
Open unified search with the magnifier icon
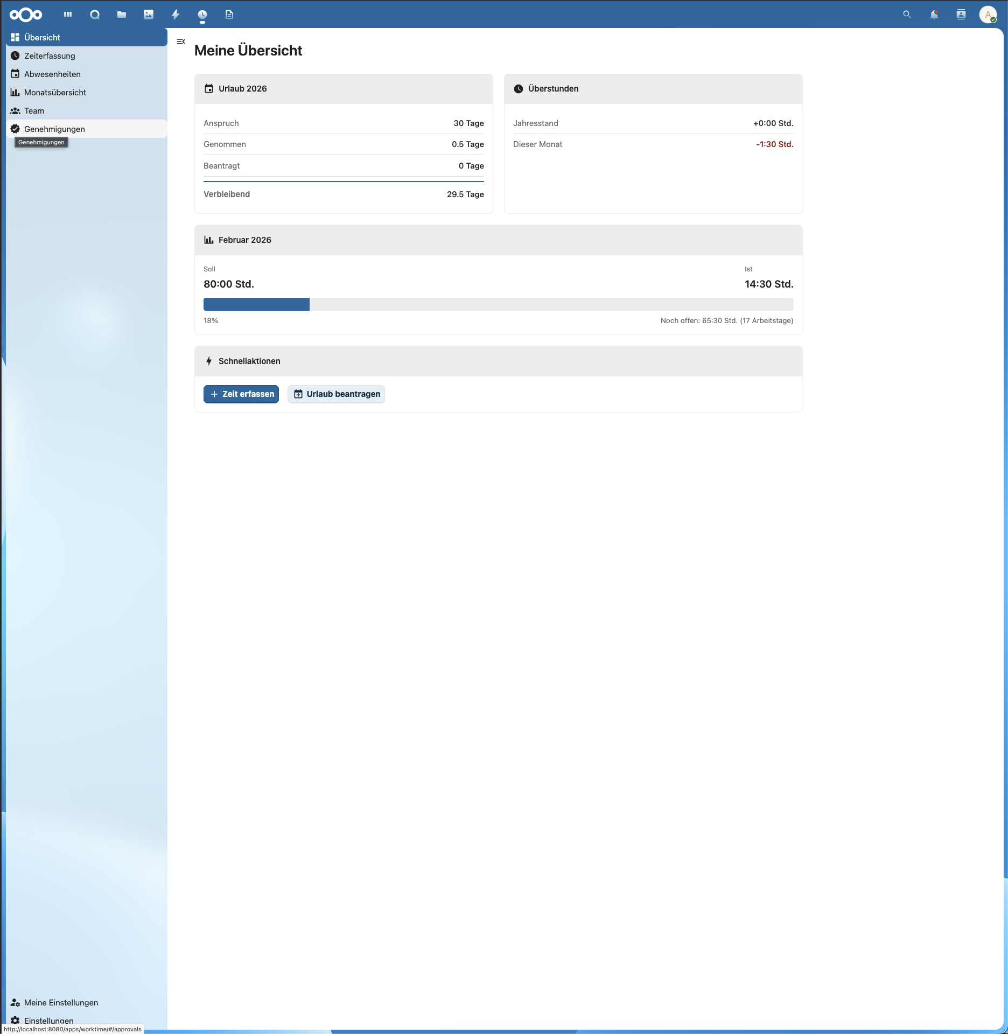point(907,15)
